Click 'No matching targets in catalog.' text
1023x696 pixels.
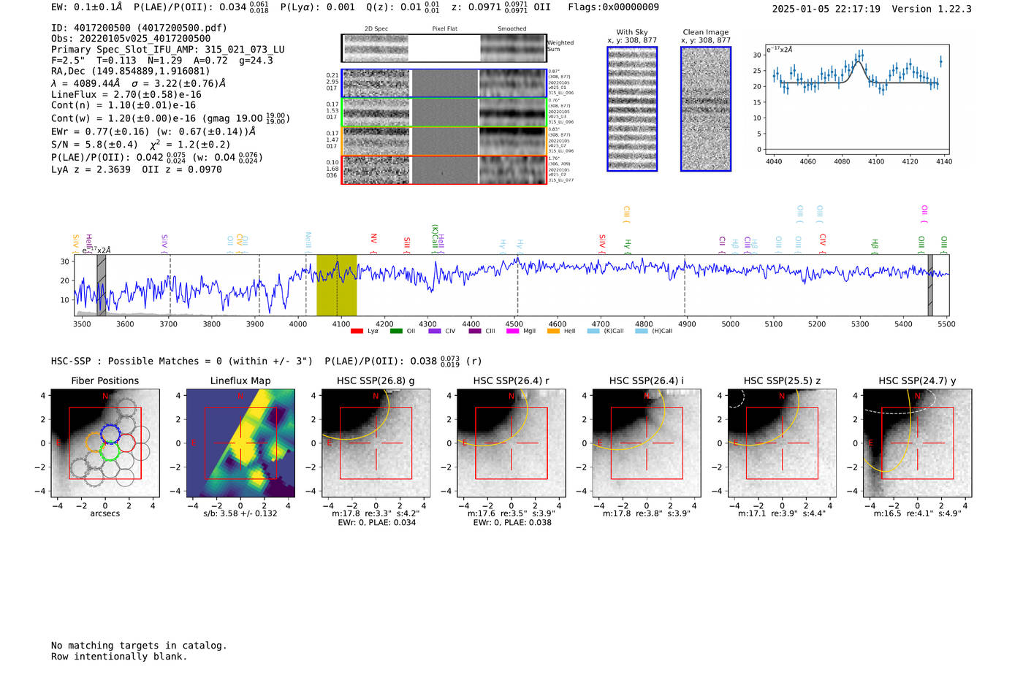coord(139,646)
